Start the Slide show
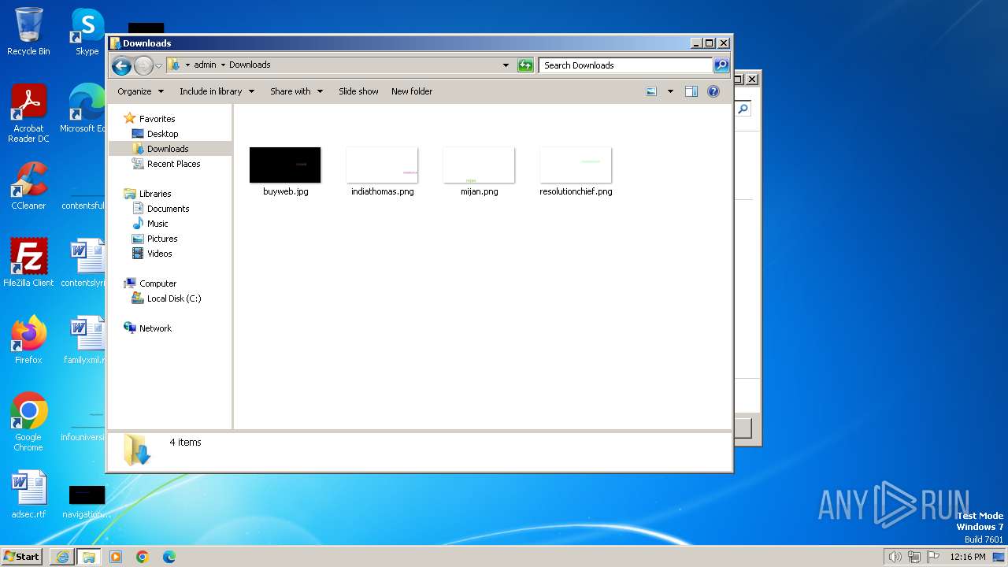The height and width of the screenshot is (567, 1008). click(x=358, y=91)
